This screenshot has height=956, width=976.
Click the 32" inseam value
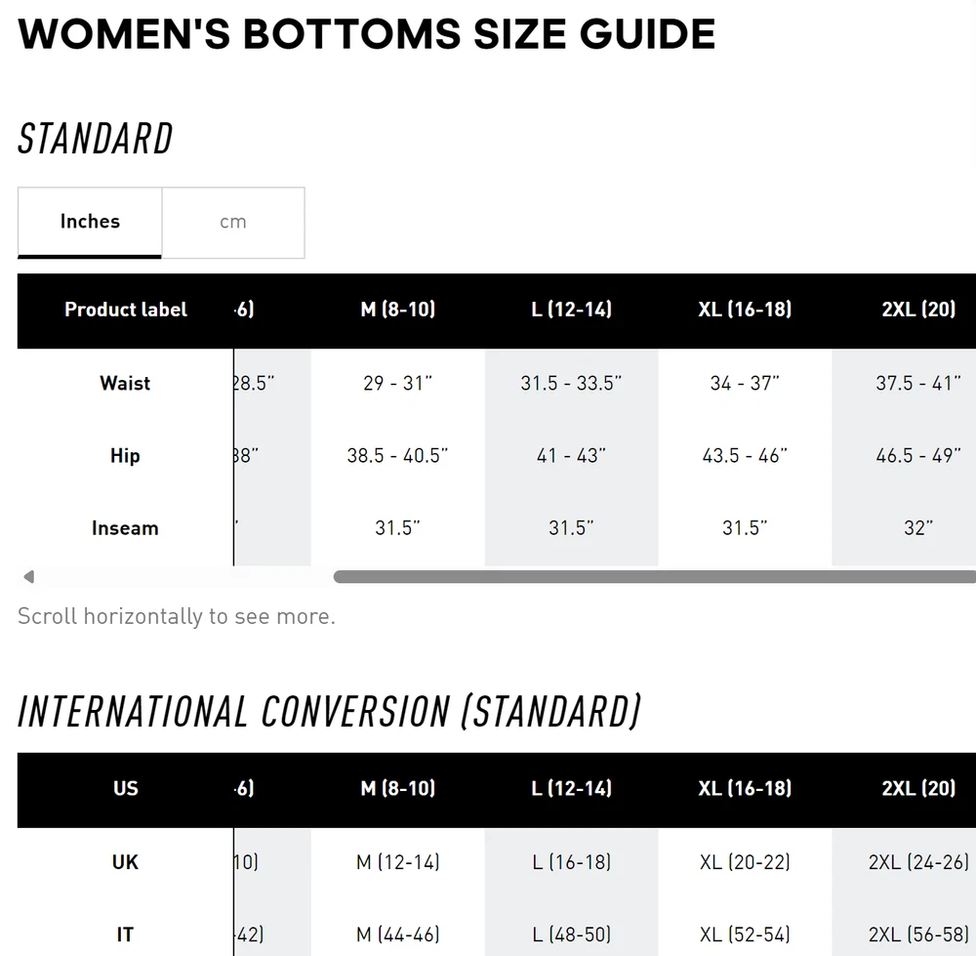(x=918, y=528)
